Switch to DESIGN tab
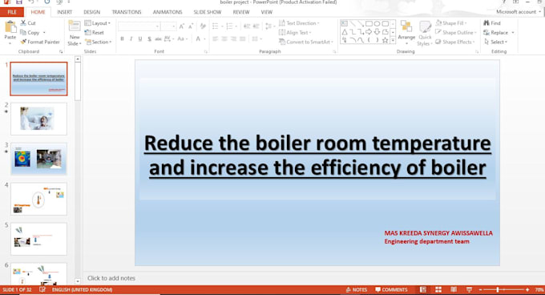Screen dimensions: 545x295 91,12
